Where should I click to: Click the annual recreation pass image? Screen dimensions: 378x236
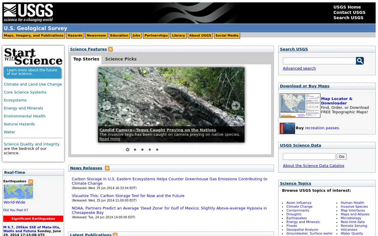click(x=287, y=128)
